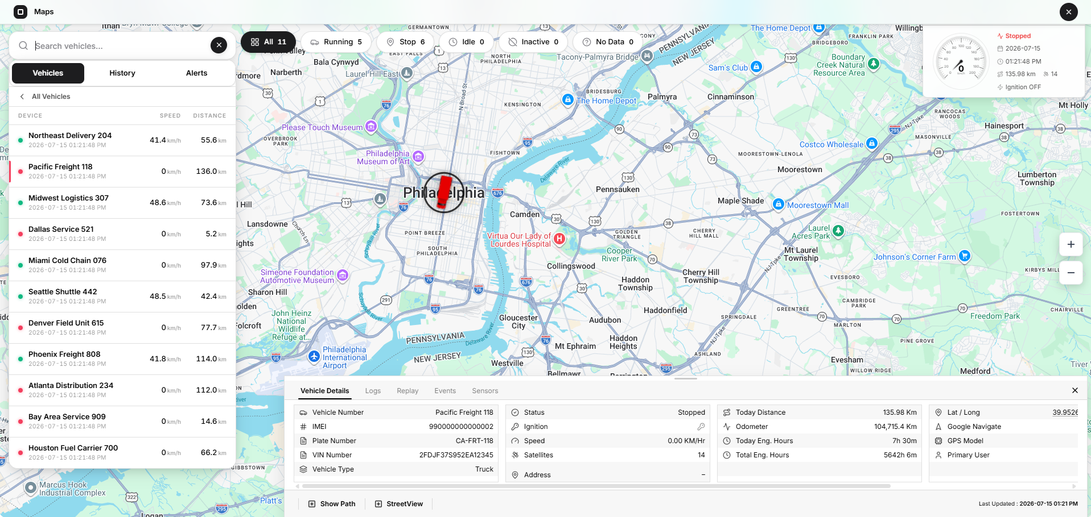
Task: Clear the vehicle search box
Action: [219, 45]
